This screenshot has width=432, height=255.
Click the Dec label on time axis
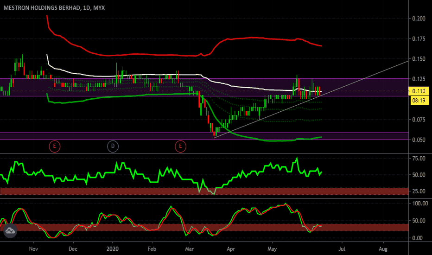73,249
